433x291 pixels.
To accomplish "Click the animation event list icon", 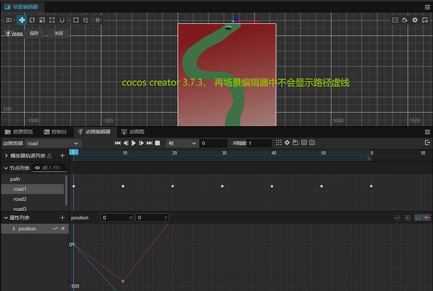I will (x=304, y=142).
